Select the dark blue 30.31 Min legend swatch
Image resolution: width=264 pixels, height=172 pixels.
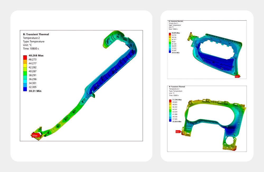pyautogui.click(x=25, y=90)
